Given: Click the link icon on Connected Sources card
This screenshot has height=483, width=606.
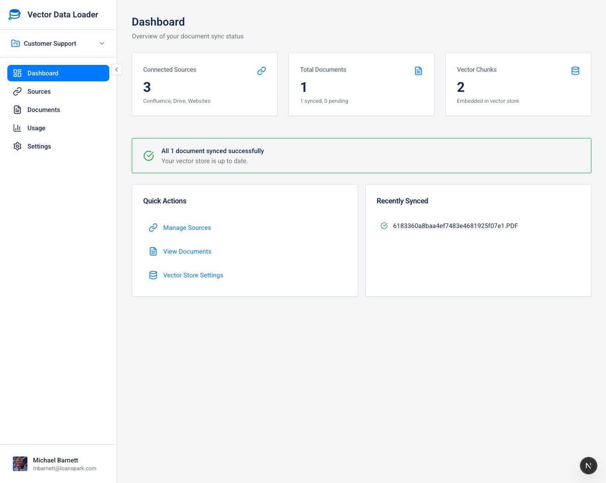Looking at the screenshot, I should (262, 71).
